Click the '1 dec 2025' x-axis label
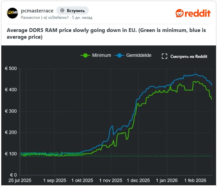This screenshot has height=187, width=217. click(139, 181)
